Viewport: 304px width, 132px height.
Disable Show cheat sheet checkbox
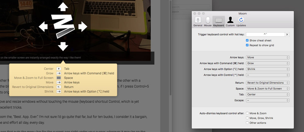coord(247,41)
